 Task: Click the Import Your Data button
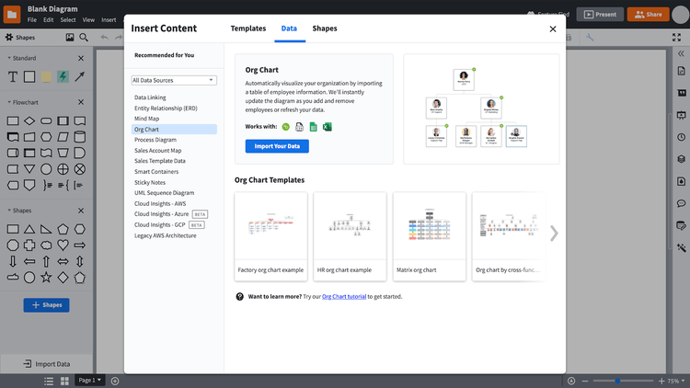point(277,146)
